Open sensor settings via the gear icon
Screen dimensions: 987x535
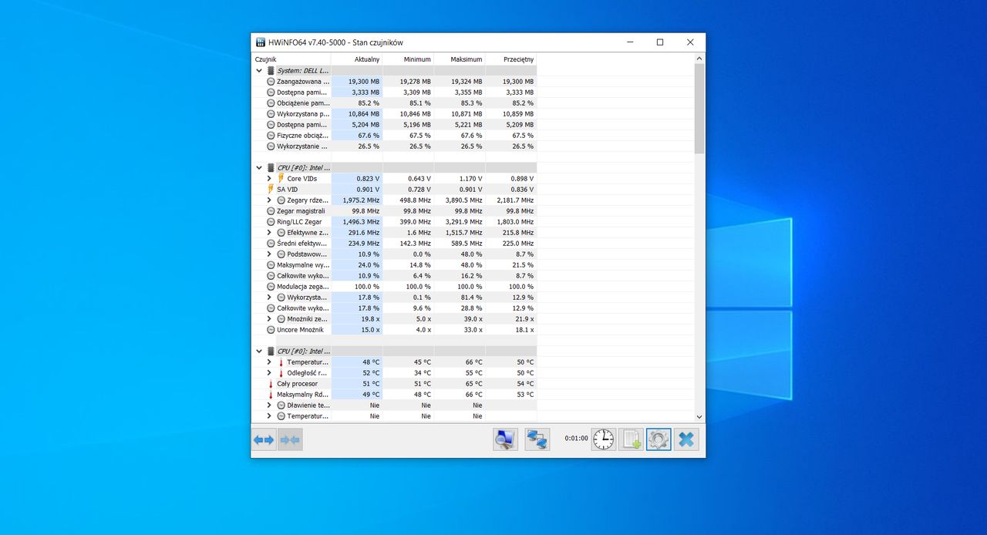pyautogui.click(x=659, y=439)
